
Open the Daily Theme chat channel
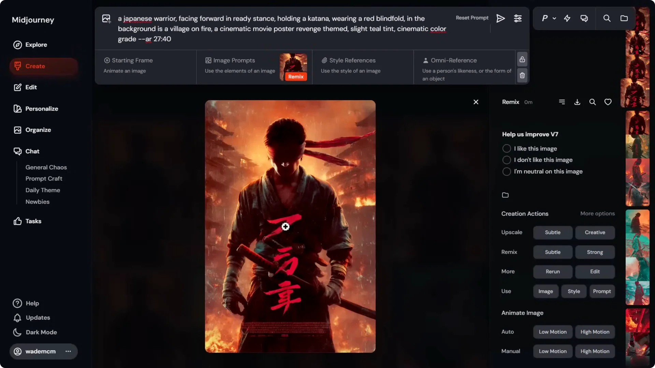coord(42,190)
